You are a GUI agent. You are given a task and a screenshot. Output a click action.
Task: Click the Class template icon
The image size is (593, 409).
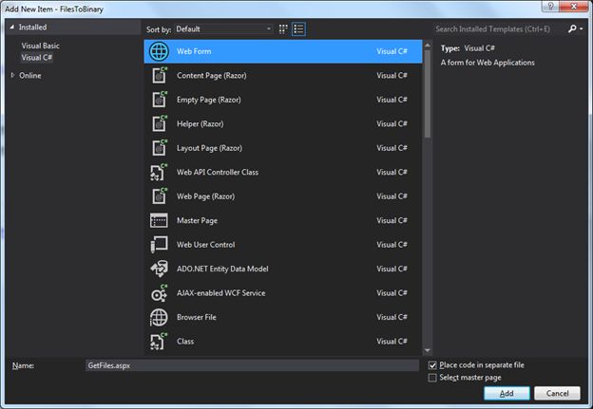[x=159, y=341]
